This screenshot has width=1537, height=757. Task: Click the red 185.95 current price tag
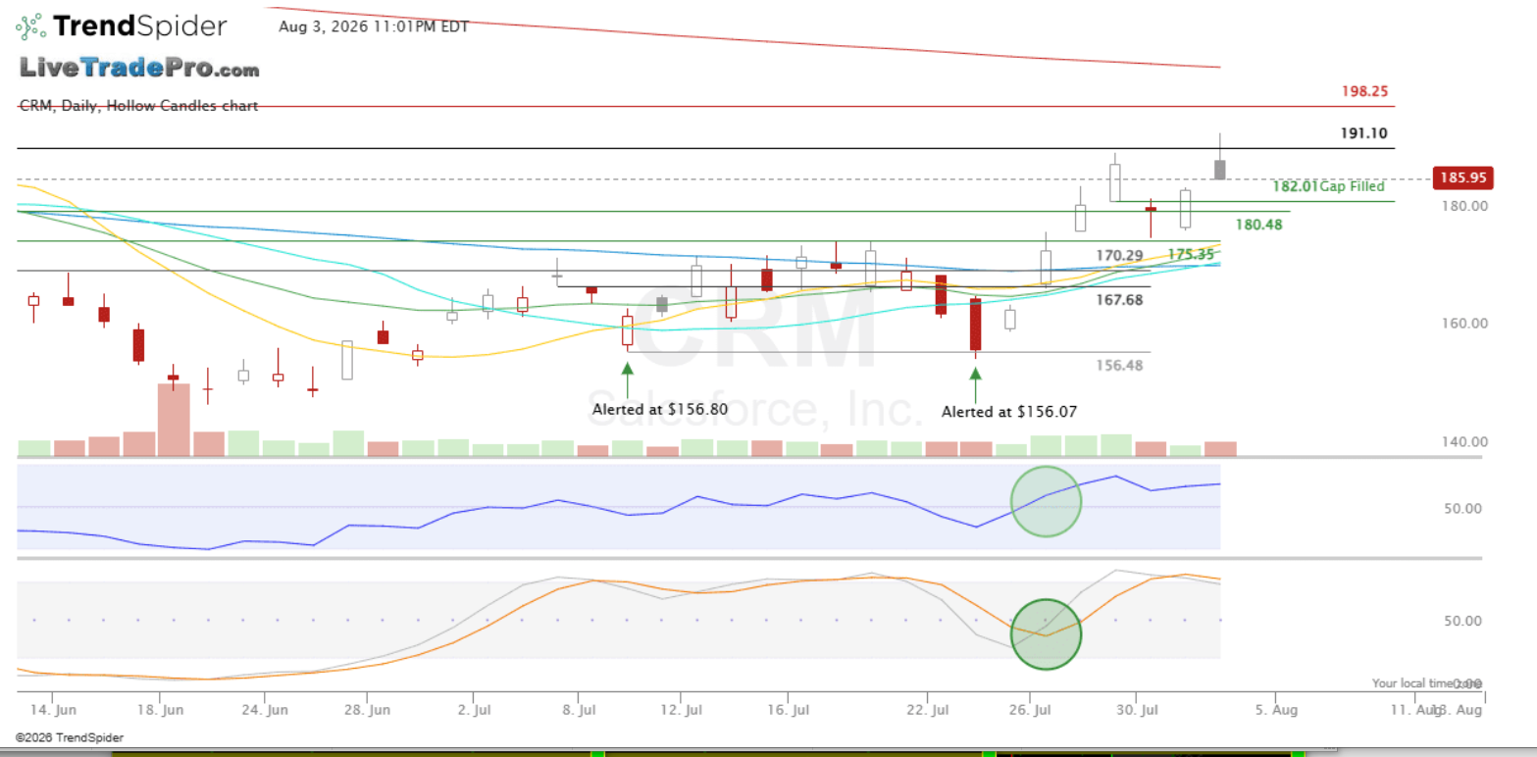(x=1462, y=178)
